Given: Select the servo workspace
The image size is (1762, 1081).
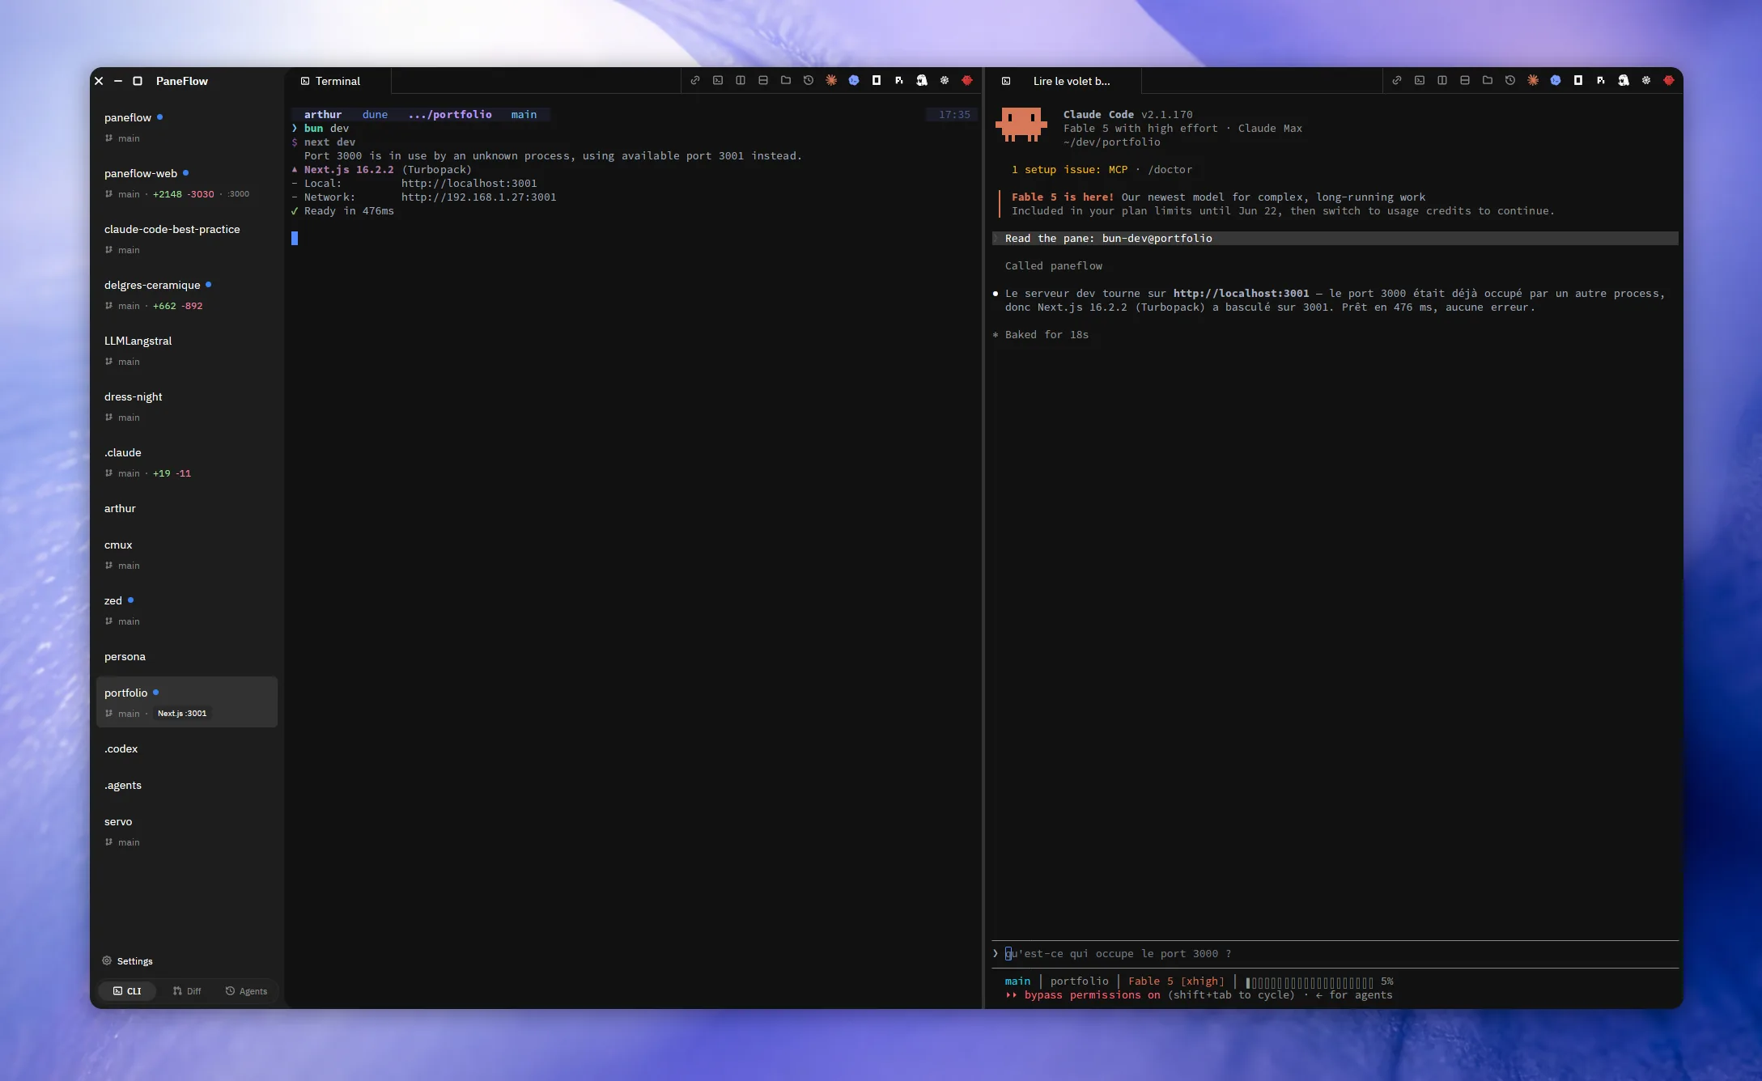Looking at the screenshot, I should tap(187, 831).
